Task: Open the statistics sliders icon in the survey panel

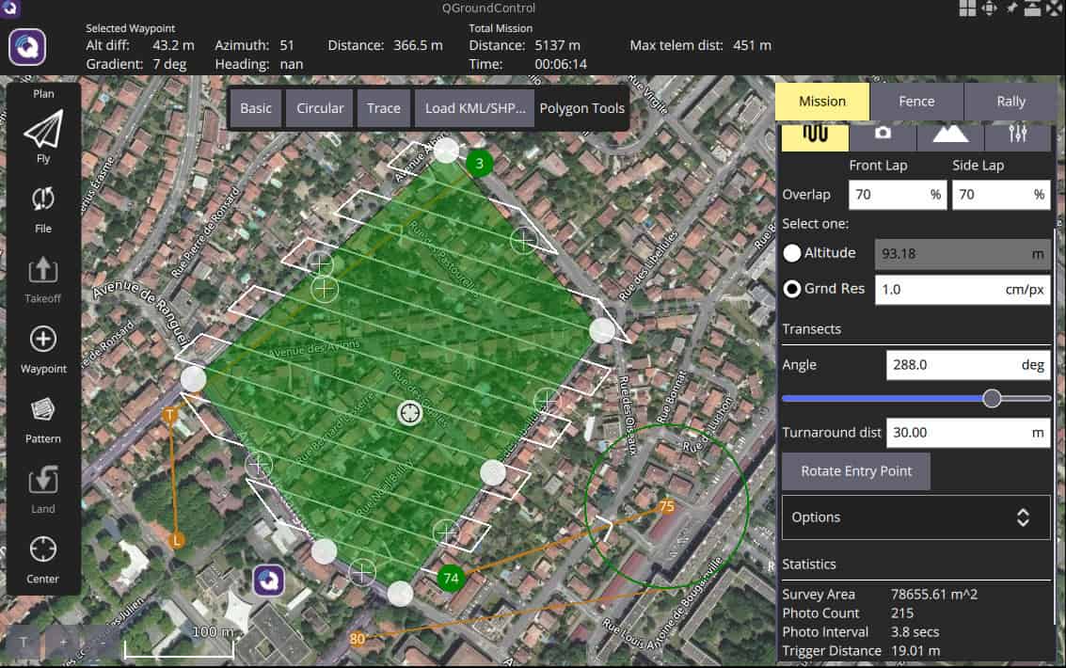Action: pos(1019,135)
